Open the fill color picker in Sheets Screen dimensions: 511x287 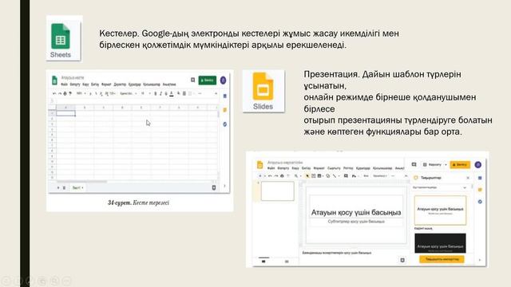click(179, 93)
